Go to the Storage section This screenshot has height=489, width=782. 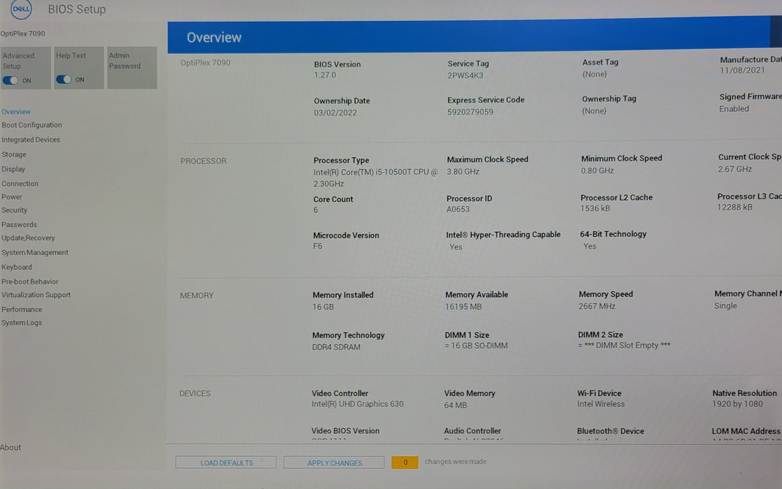tap(14, 154)
